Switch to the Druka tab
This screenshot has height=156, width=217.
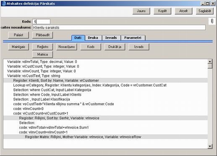(x=93, y=38)
